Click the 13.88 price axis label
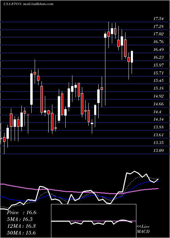This screenshot has width=170, height=238. (x=158, y=127)
